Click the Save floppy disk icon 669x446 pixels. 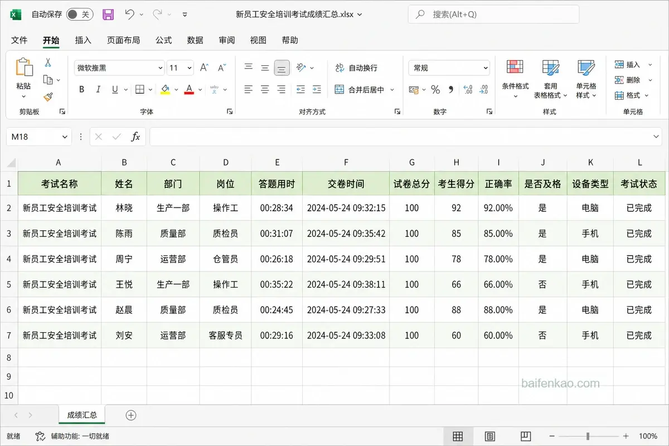coord(108,14)
